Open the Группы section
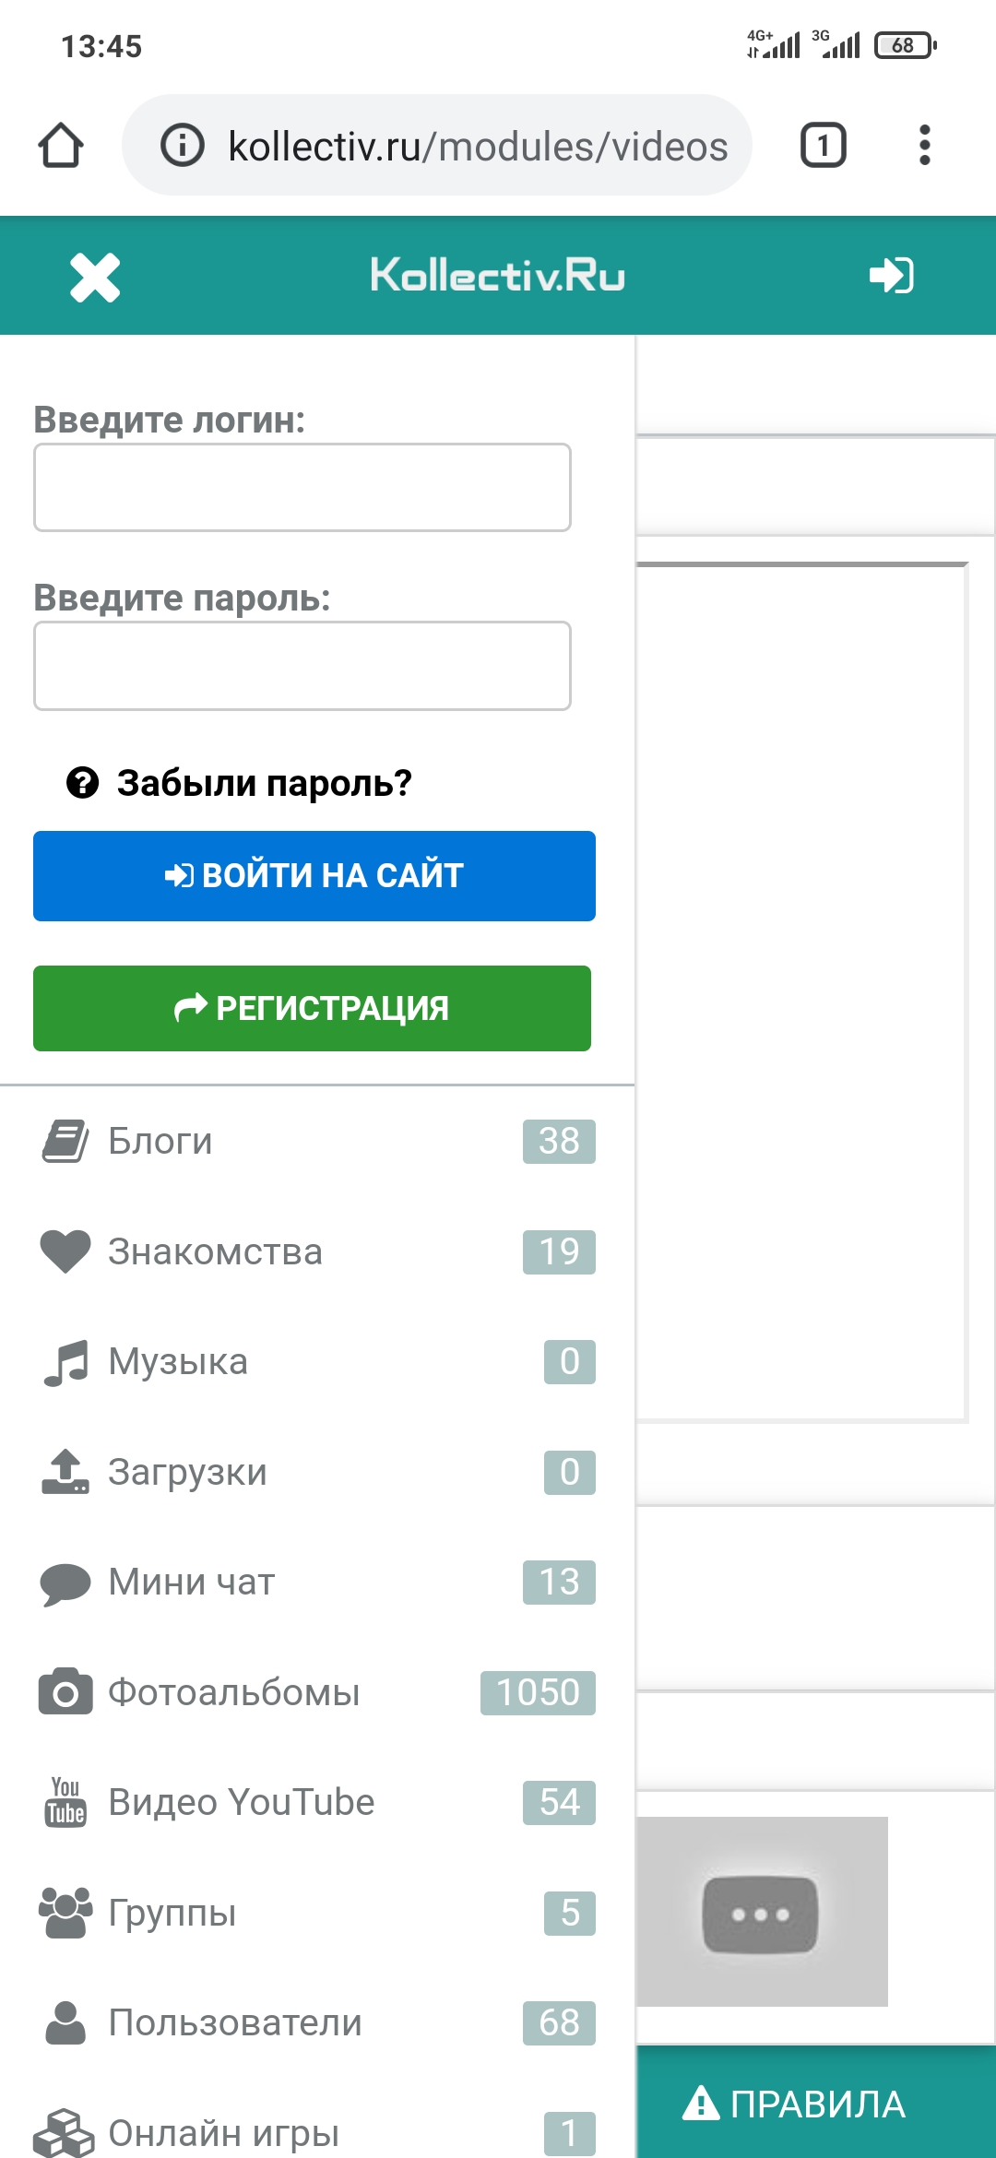 click(x=172, y=1913)
